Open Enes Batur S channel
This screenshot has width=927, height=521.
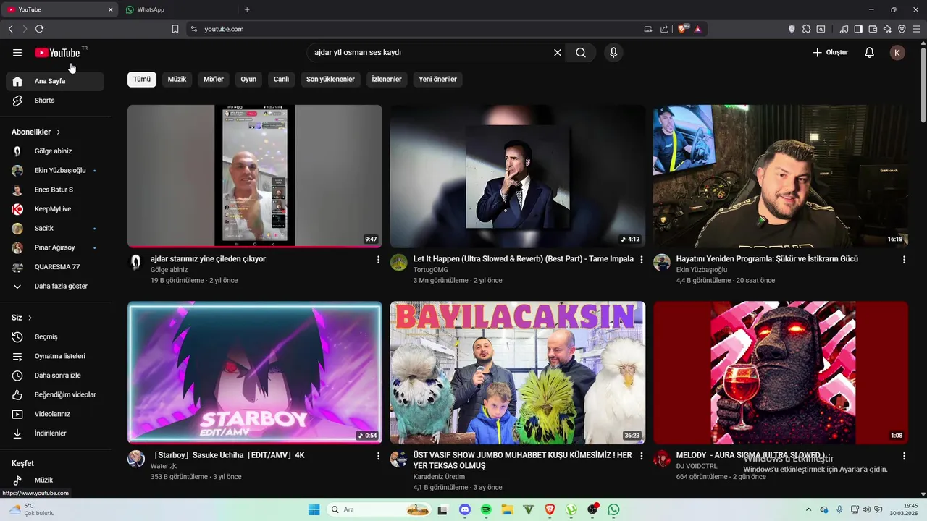[55, 190]
